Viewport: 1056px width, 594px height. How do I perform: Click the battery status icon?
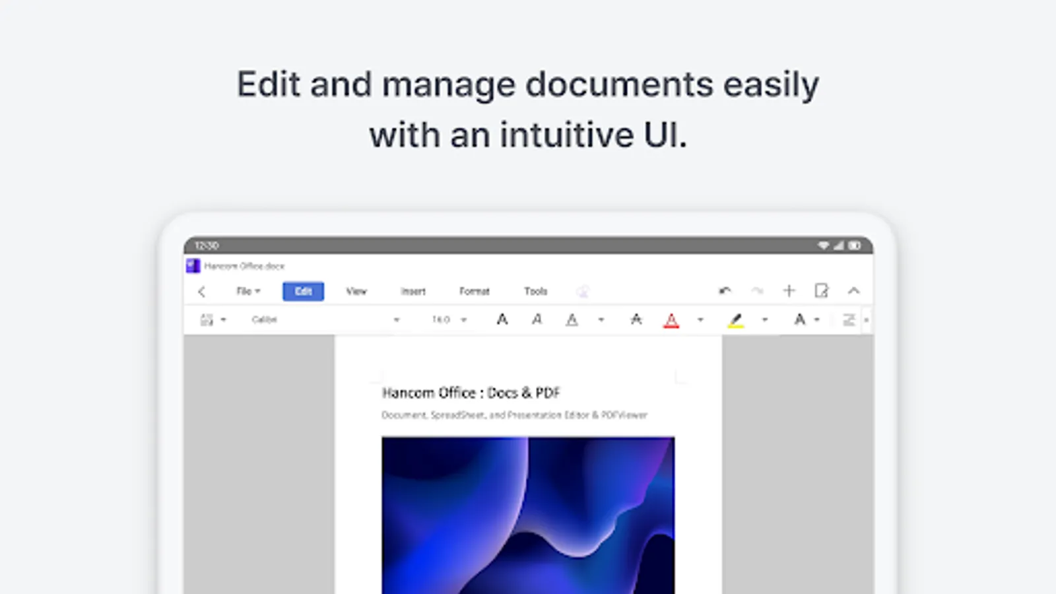[x=855, y=246]
